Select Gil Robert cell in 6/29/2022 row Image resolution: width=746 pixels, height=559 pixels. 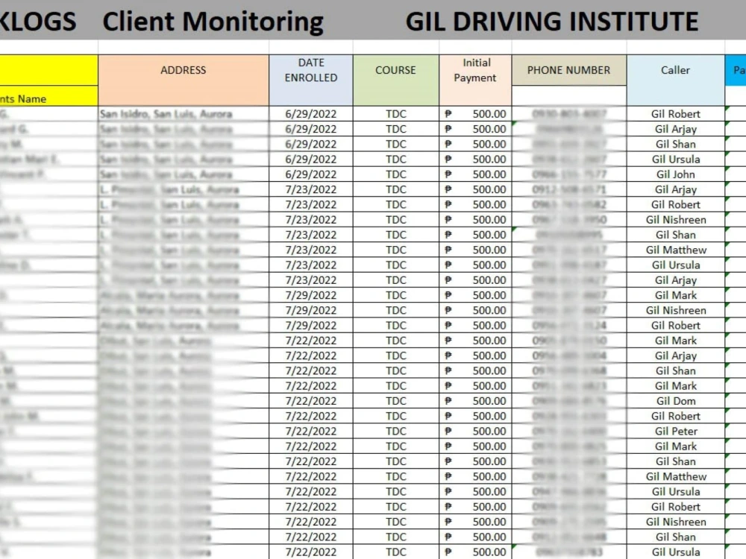coord(676,114)
